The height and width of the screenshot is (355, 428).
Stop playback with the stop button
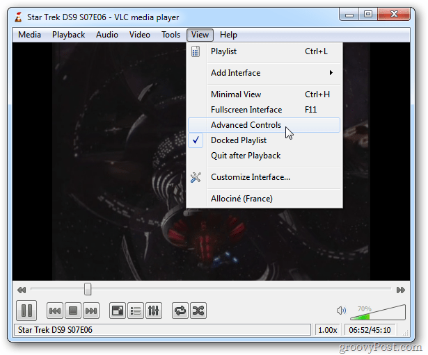click(73, 311)
